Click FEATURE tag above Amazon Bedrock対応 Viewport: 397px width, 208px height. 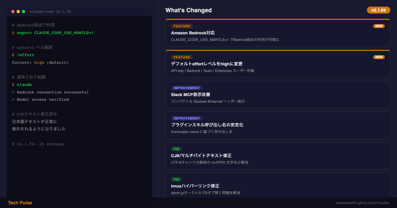(182, 26)
